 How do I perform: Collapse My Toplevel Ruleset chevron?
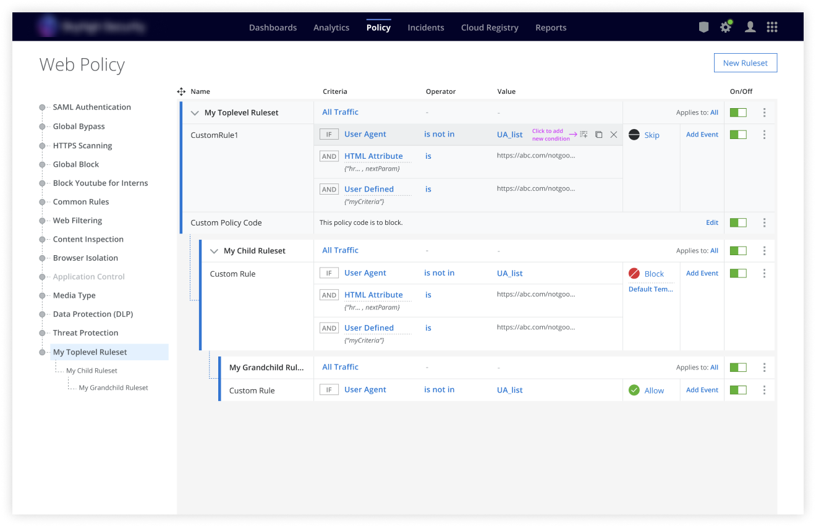(x=195, y=113)
